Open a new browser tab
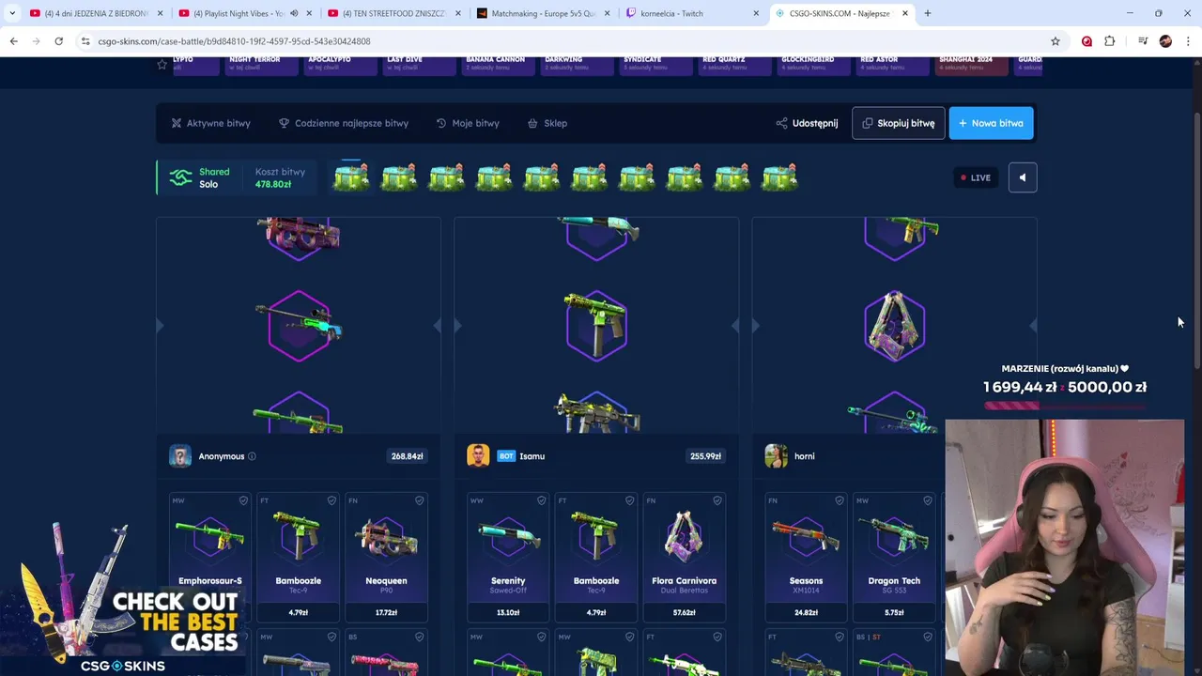Screen dimensions: 1202x676 [x=927, y=13]
